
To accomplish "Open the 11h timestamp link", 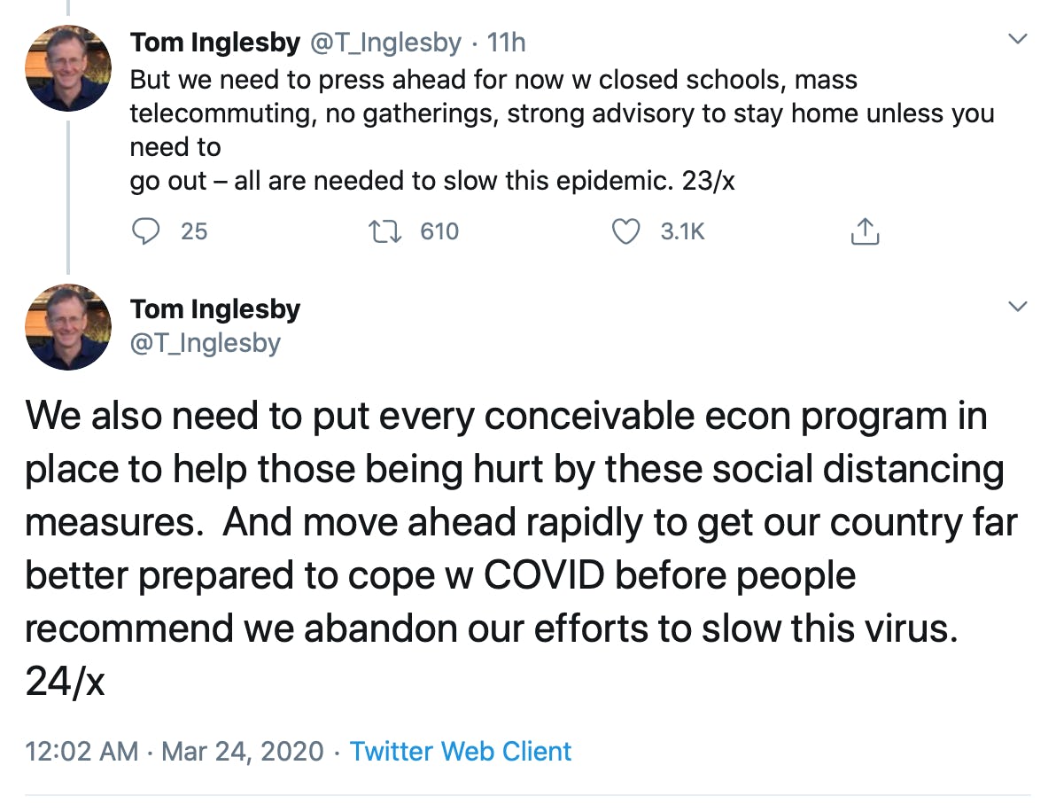I will click(x=507, y=42).
